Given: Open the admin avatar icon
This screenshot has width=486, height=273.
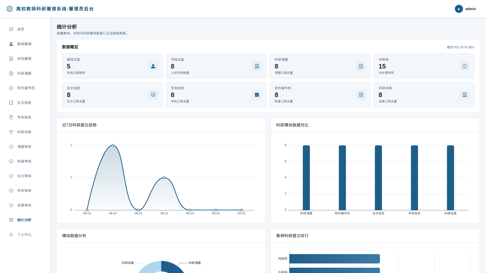Looking at the screenshot, I should click(x=459, y=9).
